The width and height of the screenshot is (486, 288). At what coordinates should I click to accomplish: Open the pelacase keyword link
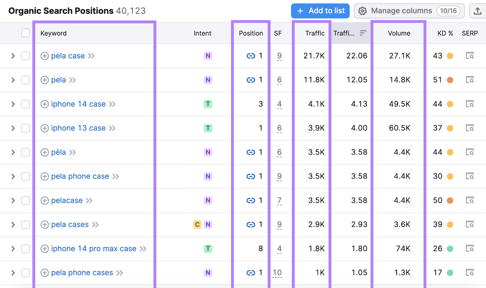[67, 201]
